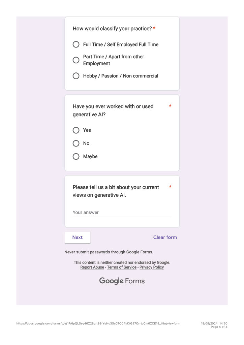Open the Terms of Service link
This screenshot has height=345, width=244.
[122, 267]
